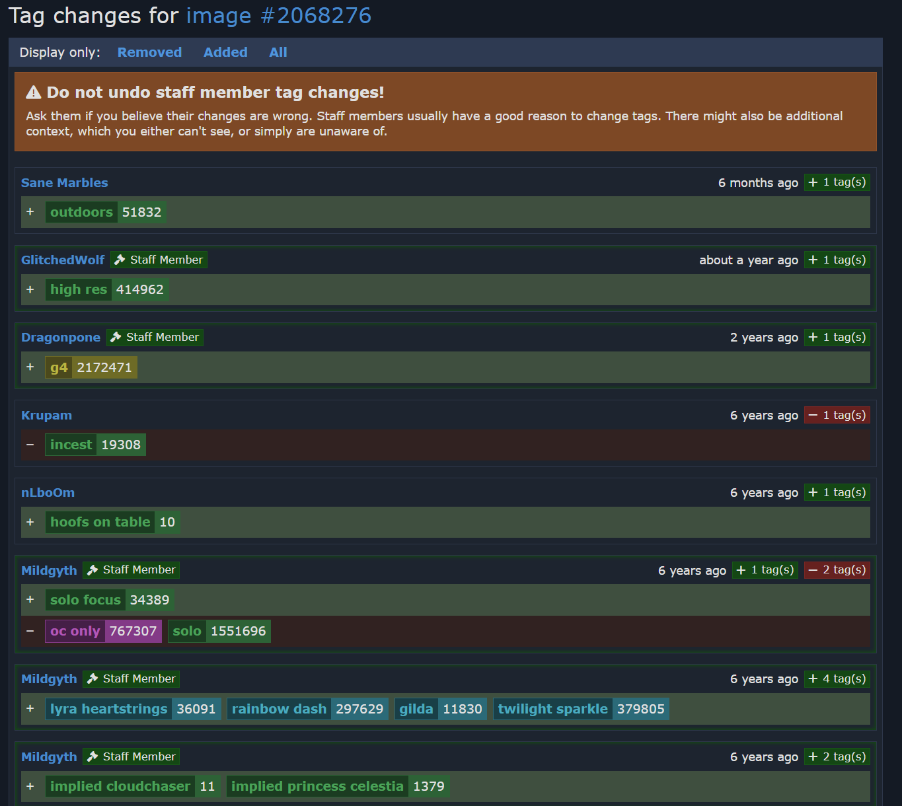
Task: Click plus icon in hoofs on table row
Action: coord(30,522)
